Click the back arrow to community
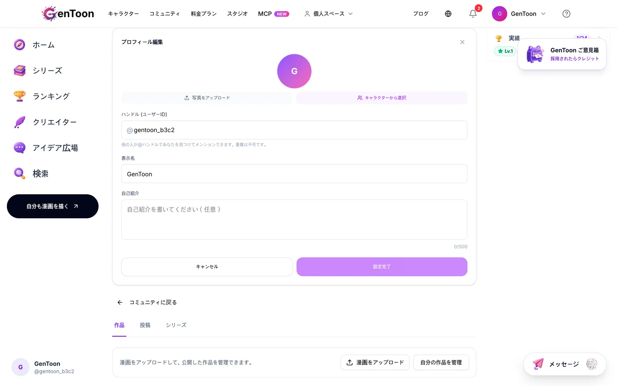617x386 pixels. pos(120,302)
